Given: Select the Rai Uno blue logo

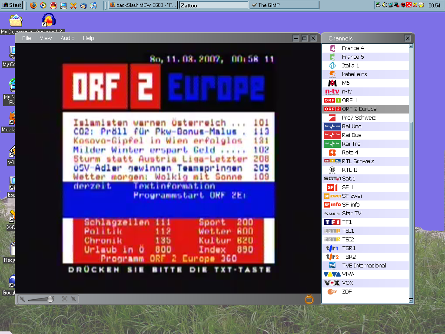Looking at the screenshot, I should pyautogui.click(x=332, y=127).
